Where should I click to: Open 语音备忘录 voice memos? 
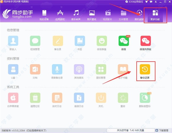57,69
